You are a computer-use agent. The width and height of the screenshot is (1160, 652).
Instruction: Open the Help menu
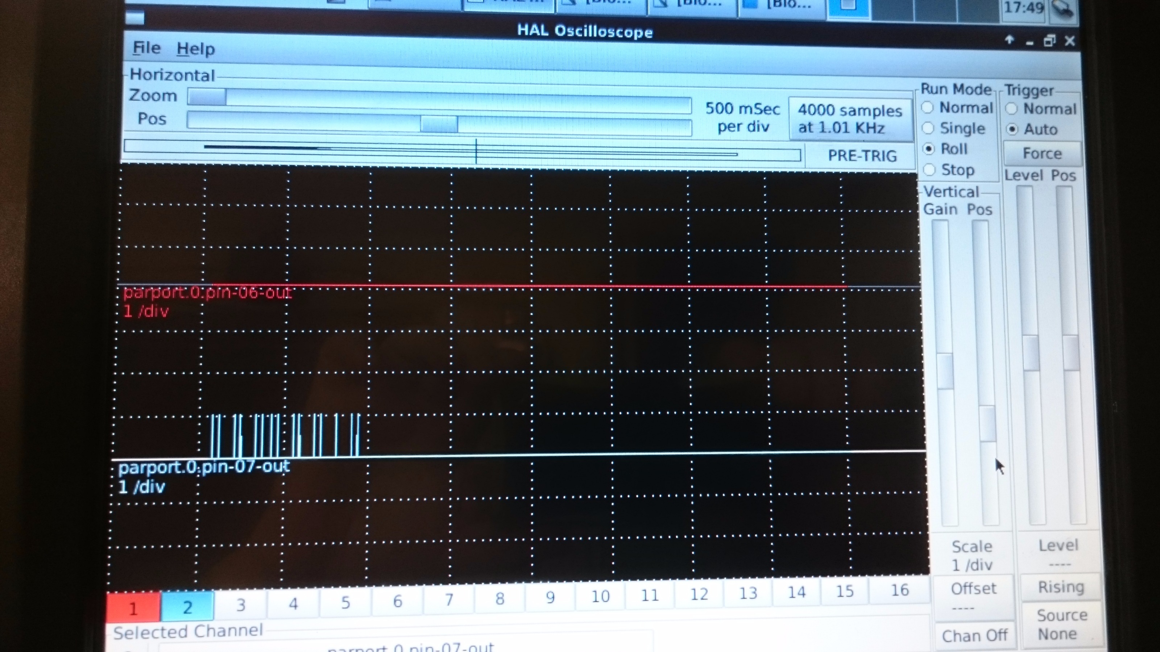[x=195, y=49]
